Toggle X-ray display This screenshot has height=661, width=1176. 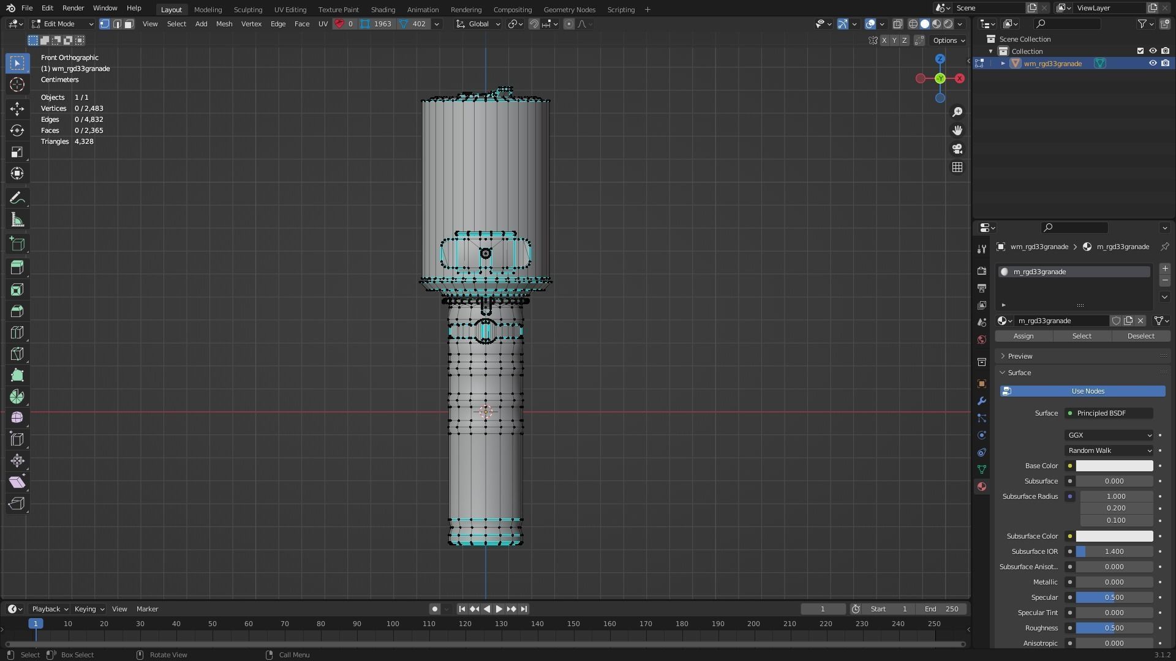[x=897, y=24]
